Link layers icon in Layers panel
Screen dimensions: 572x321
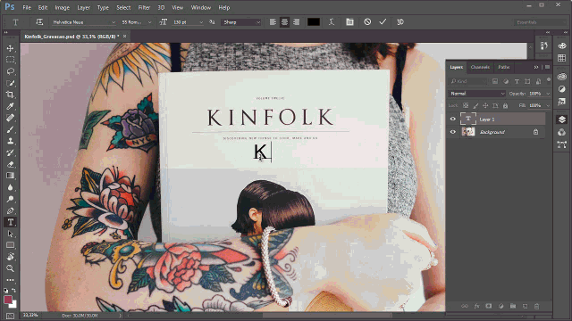pyautogui.click(x=465, y=307)
